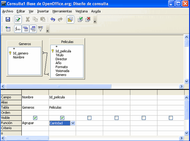Viewport: 190px width, 141px height.
Task: Select the Campo row header
Action: [x=11, y=97]
